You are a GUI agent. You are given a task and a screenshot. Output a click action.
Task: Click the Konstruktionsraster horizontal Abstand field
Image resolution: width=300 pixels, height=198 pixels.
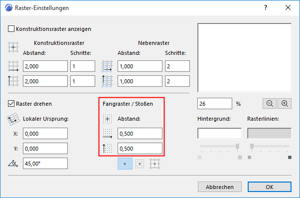(x=45, y=66)
